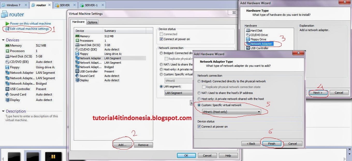
Task: Switch to the Options tab in Virtual Machine Settings
Action: coord(92,22)
